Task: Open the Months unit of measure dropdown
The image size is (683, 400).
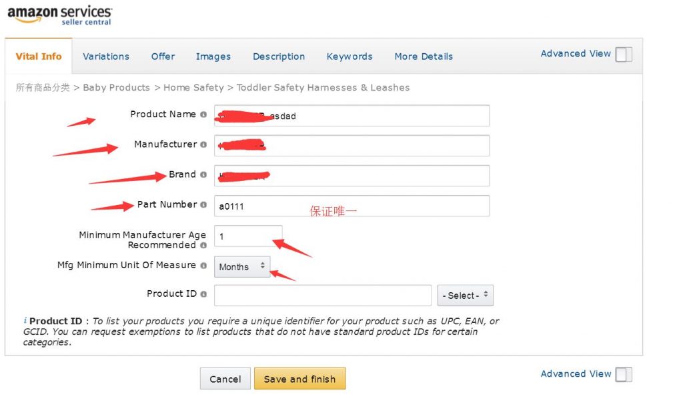Action: [x=242, y=267]
